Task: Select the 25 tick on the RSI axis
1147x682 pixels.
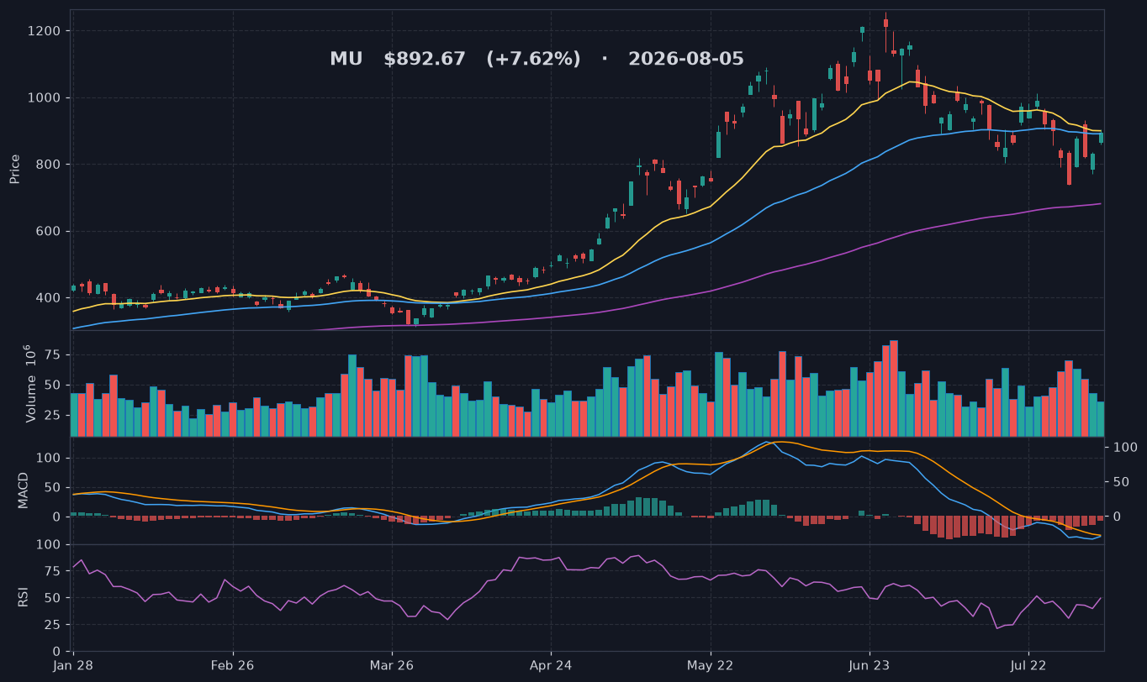Action: coord(51,625)
